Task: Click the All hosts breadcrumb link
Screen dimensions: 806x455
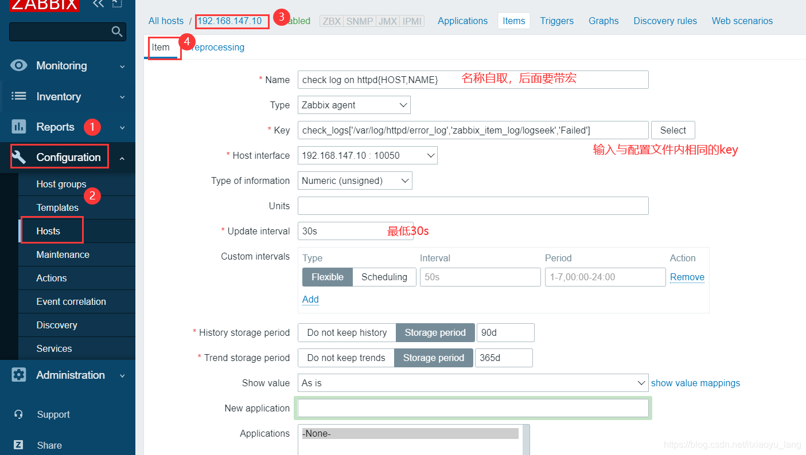Action: tap(166, 21)
